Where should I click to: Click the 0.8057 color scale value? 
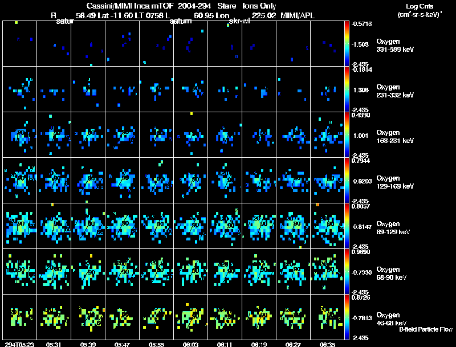tap(361, 206)
